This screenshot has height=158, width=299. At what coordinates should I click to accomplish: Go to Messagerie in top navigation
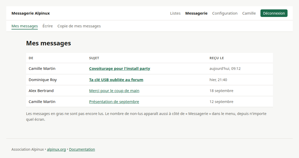click(196, 13)
